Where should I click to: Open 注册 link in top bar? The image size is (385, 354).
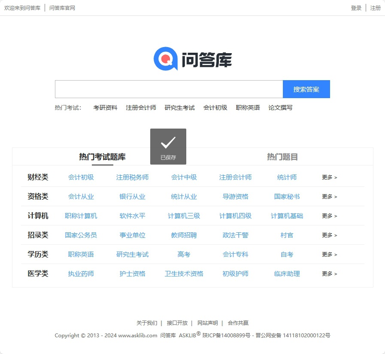point(376,8)
